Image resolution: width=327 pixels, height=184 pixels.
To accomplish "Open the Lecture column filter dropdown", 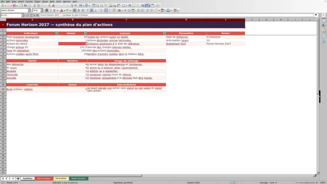I will pyautogui.click(x=164, y=33).
